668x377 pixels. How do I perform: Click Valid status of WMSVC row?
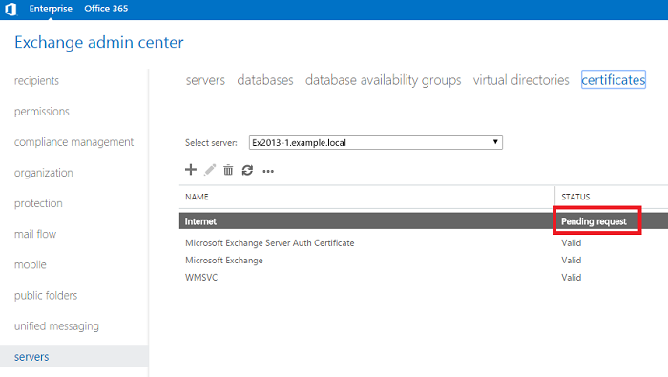click(x=572, y=278)
